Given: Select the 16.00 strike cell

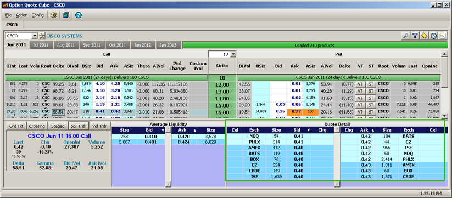Looking at the screenshot, I should [x=222, y=112].
